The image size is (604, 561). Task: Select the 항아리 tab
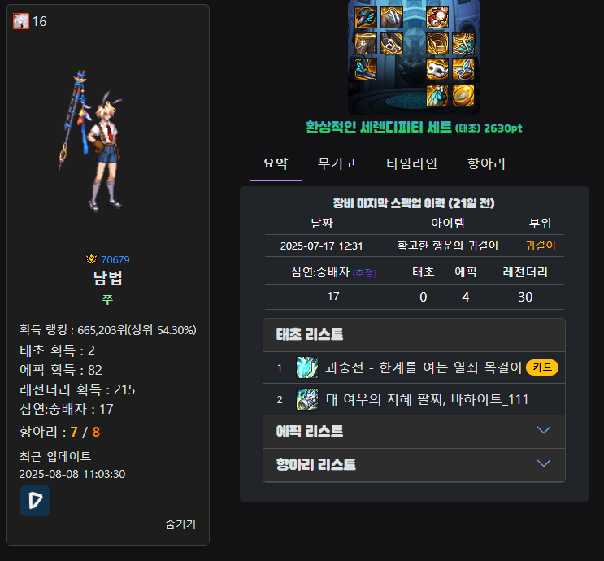(x=486, y=163)
